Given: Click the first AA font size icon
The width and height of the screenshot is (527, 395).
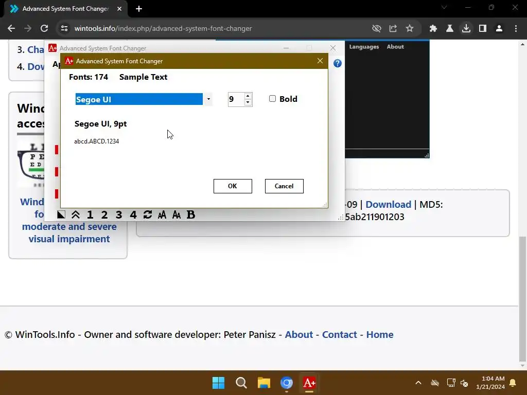Looking at the screenshot, I should (162, 214).
